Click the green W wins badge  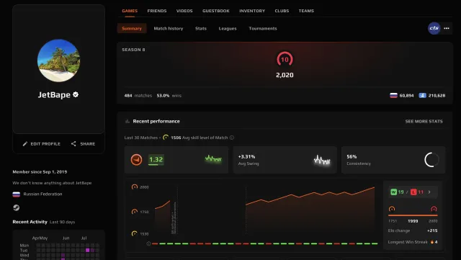click(393, 192)
